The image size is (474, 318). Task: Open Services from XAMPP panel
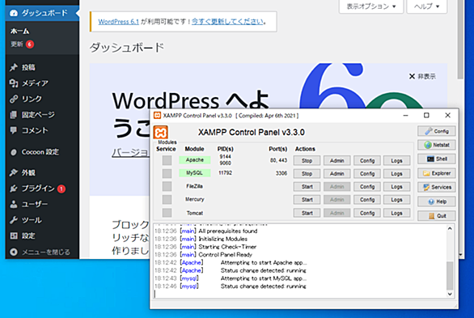tap(437, 187)
